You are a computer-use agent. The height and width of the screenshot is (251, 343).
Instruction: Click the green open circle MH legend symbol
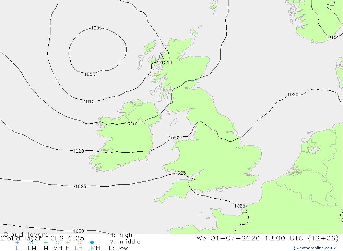coord(58,242)
